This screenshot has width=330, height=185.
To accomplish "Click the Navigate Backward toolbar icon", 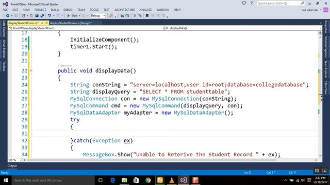I will [x=8, y=16].
